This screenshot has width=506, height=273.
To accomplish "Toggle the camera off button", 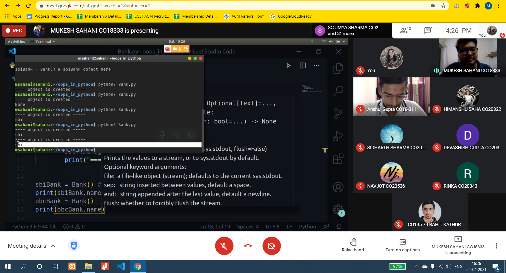I will 271,246.
